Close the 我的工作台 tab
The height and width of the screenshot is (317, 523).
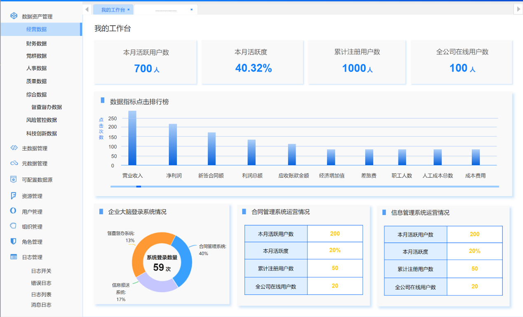pos(129,9)
